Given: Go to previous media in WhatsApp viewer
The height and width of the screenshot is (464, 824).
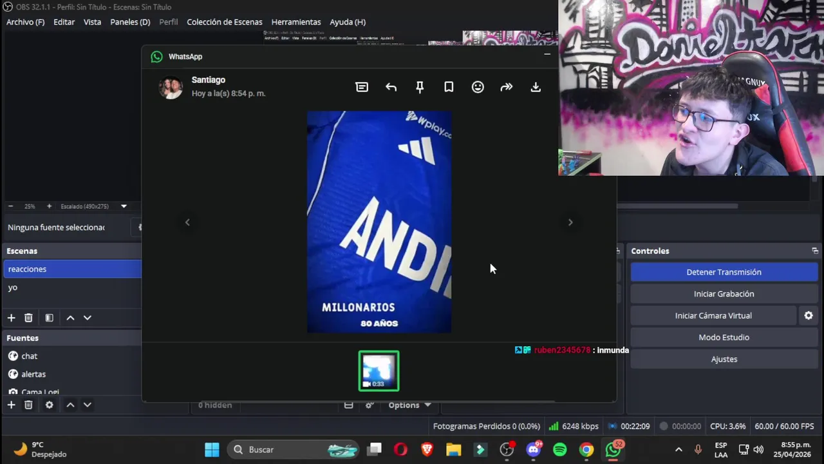Looking at the screenshot, I should point(187,222).
